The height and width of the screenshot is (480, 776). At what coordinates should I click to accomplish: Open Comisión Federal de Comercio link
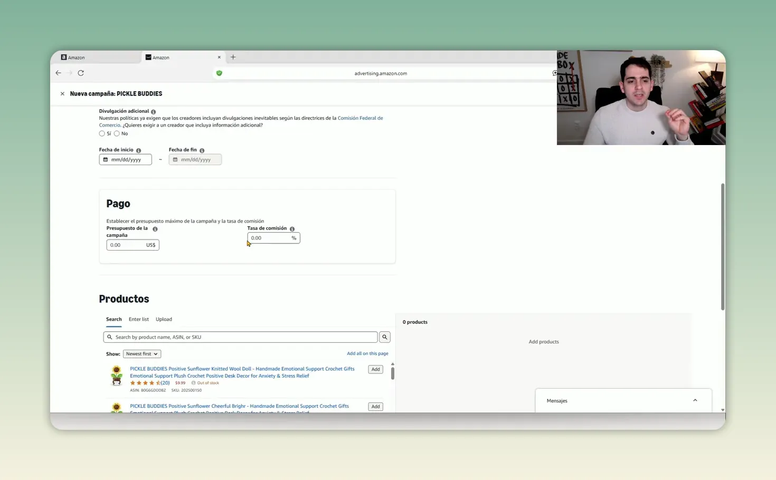361,118
